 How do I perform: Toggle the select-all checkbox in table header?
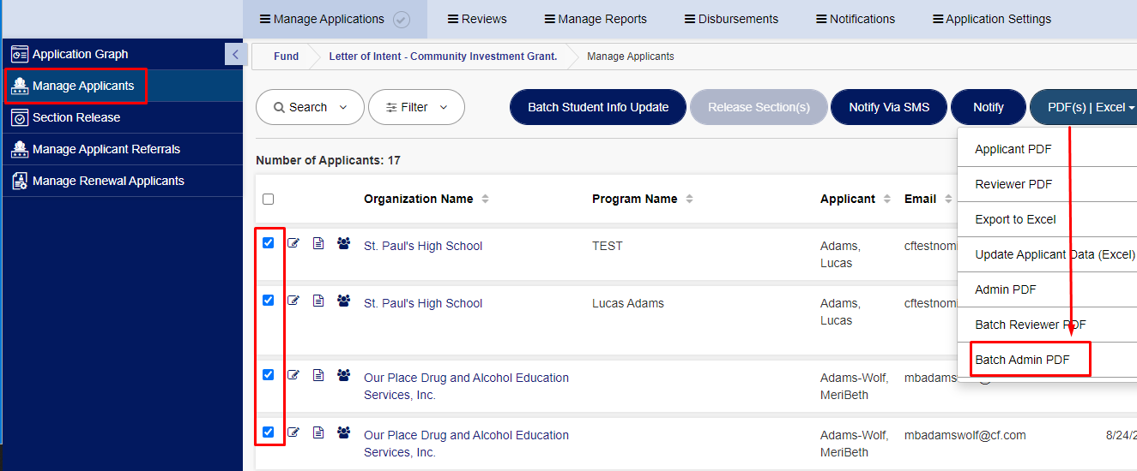point(269,199)
